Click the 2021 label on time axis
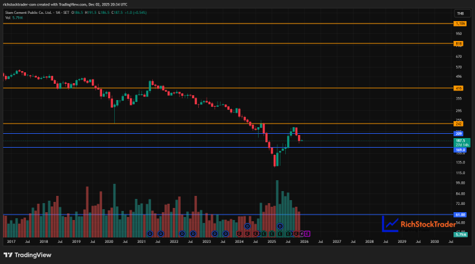This screenshot has width=475, height=264. (141, 242)
